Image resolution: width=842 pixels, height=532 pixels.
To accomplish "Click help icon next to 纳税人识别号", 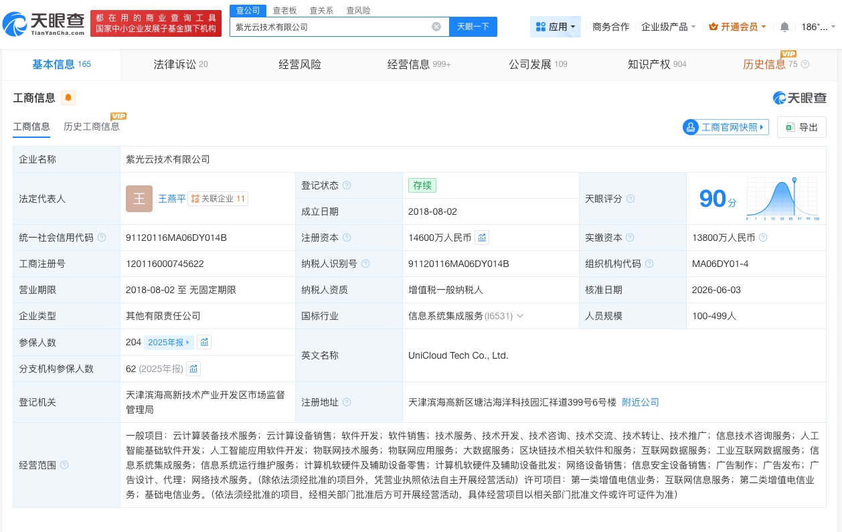I will [x=365, y=264].
